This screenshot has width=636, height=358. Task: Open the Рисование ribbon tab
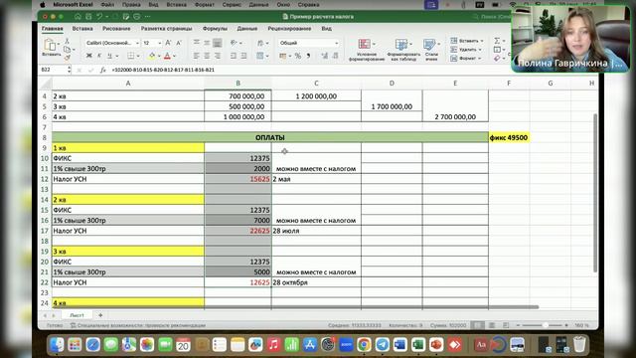[x=116, y=29]
